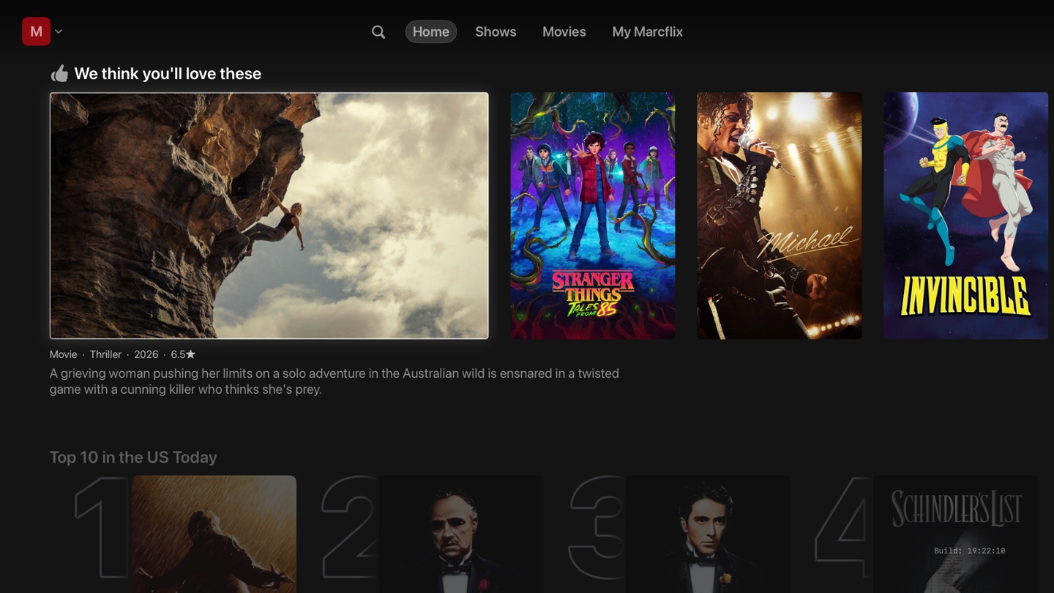Image resolution: width=1054 pixels, height=593 pixels.
Task: Open the Schindler's List poster
Action: pyautogui.click(x=954, y=534)
